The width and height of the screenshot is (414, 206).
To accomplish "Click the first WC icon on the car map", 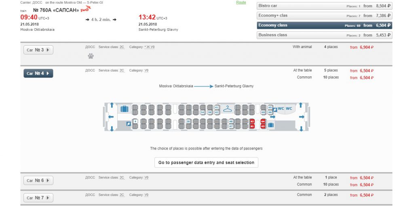I will pos(281,108).
